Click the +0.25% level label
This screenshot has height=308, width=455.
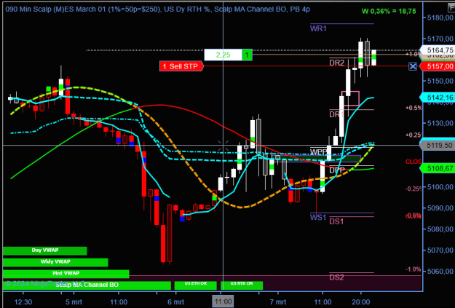pos(414,135)
